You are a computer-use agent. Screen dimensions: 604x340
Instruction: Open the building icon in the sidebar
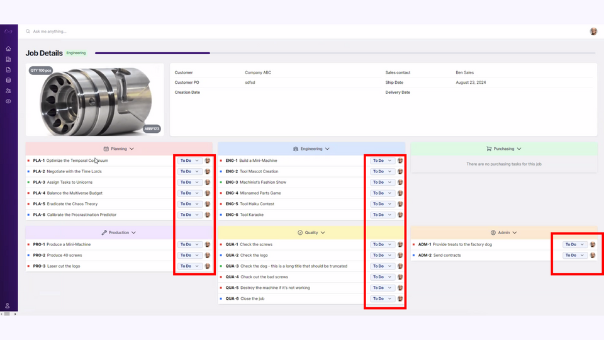(x=8, y=59)
